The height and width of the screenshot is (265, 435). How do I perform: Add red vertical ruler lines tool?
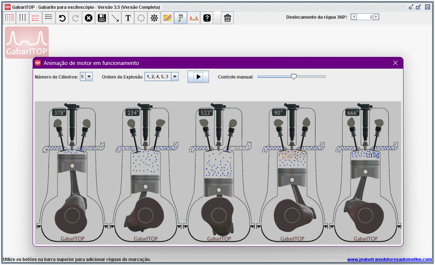pos(9,18)
